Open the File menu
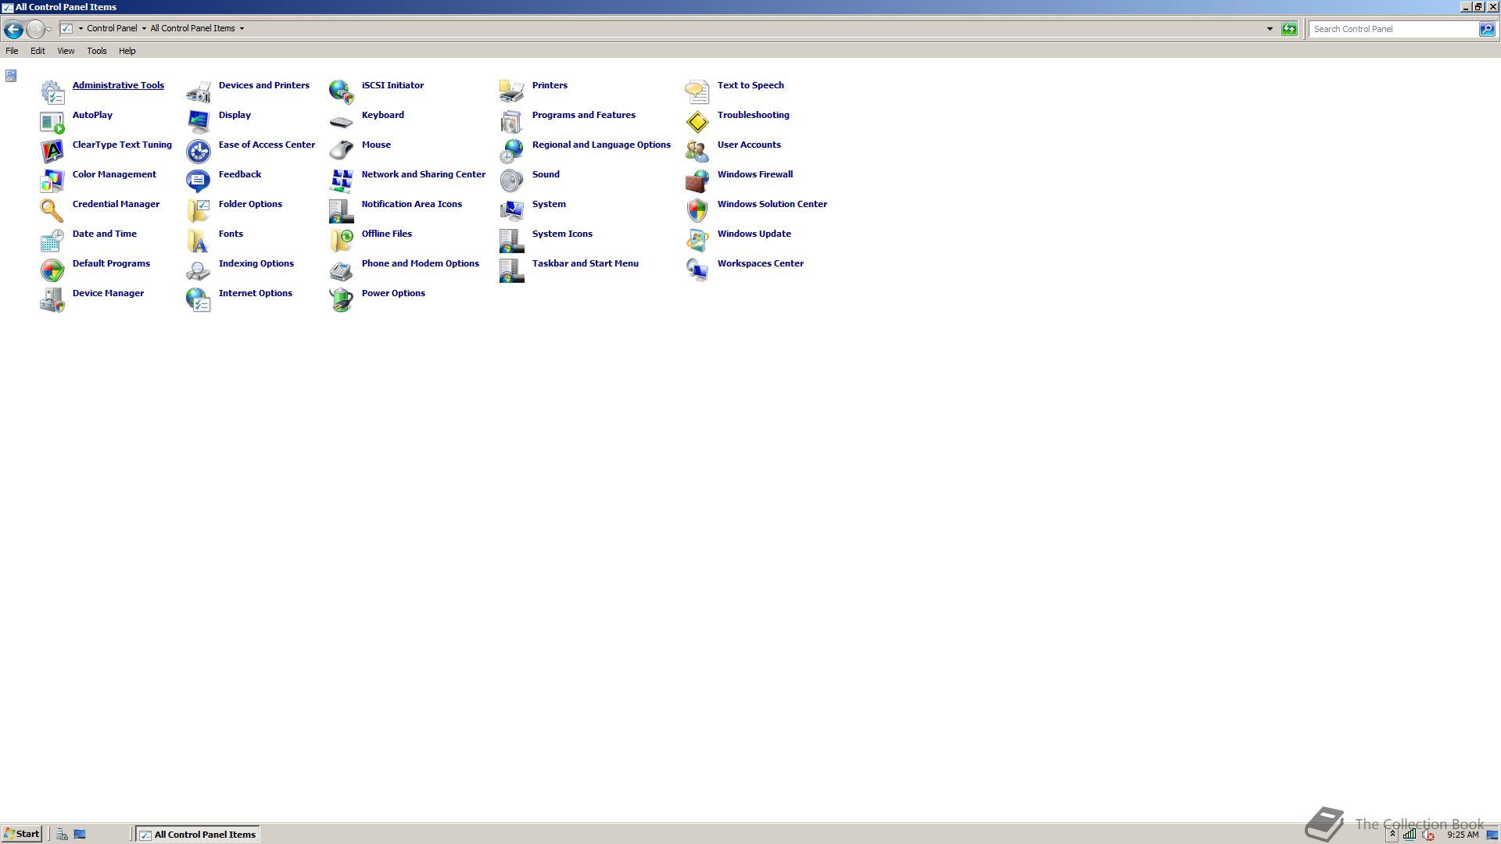 (12, 51)
